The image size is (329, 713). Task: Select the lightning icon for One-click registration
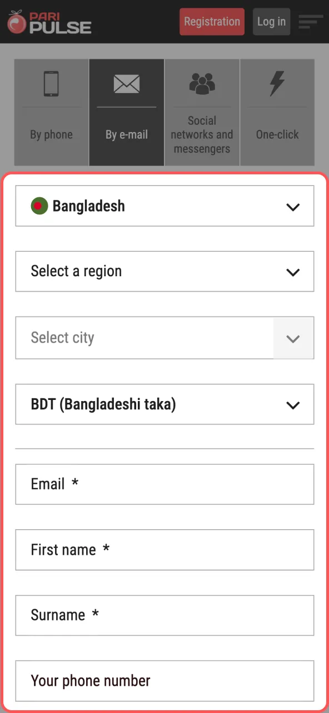coord(277,84)
